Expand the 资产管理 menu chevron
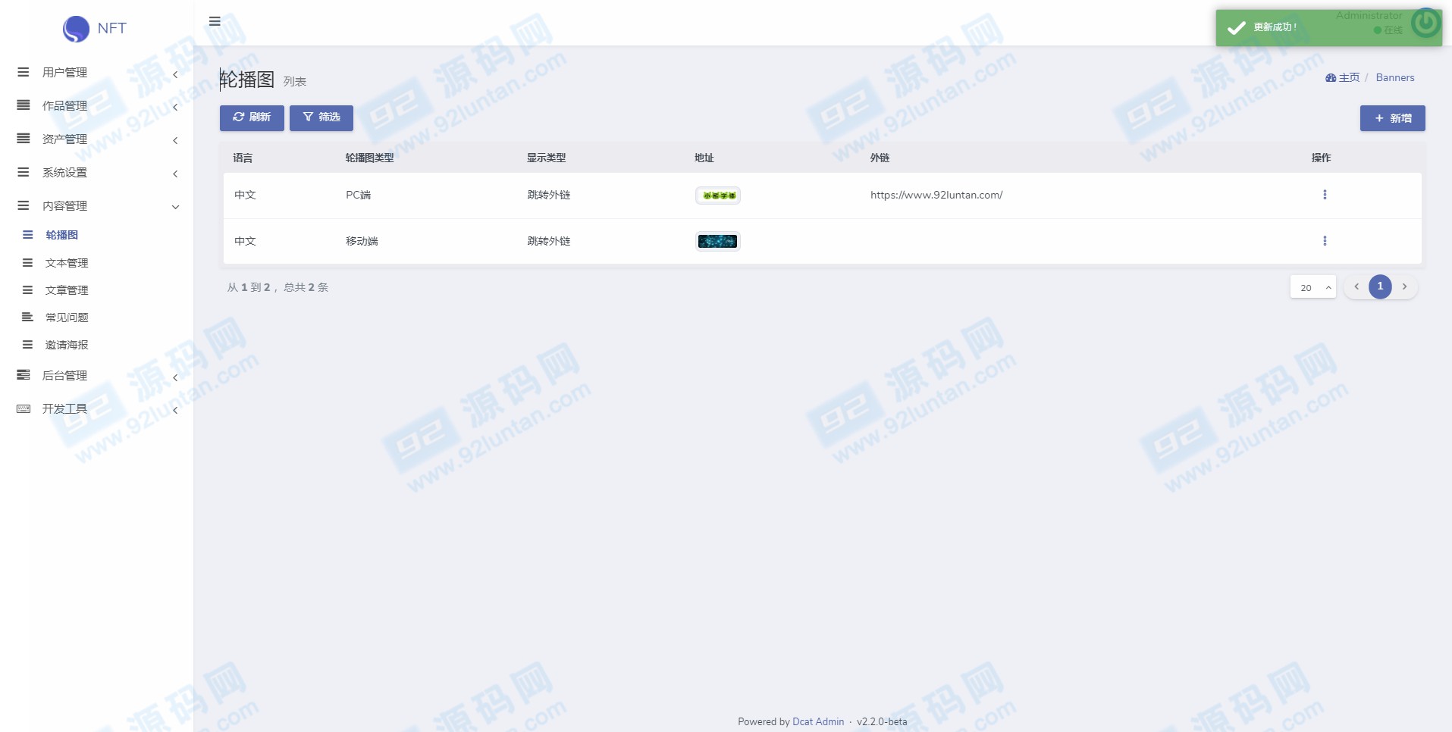 (x=175, y=141)
